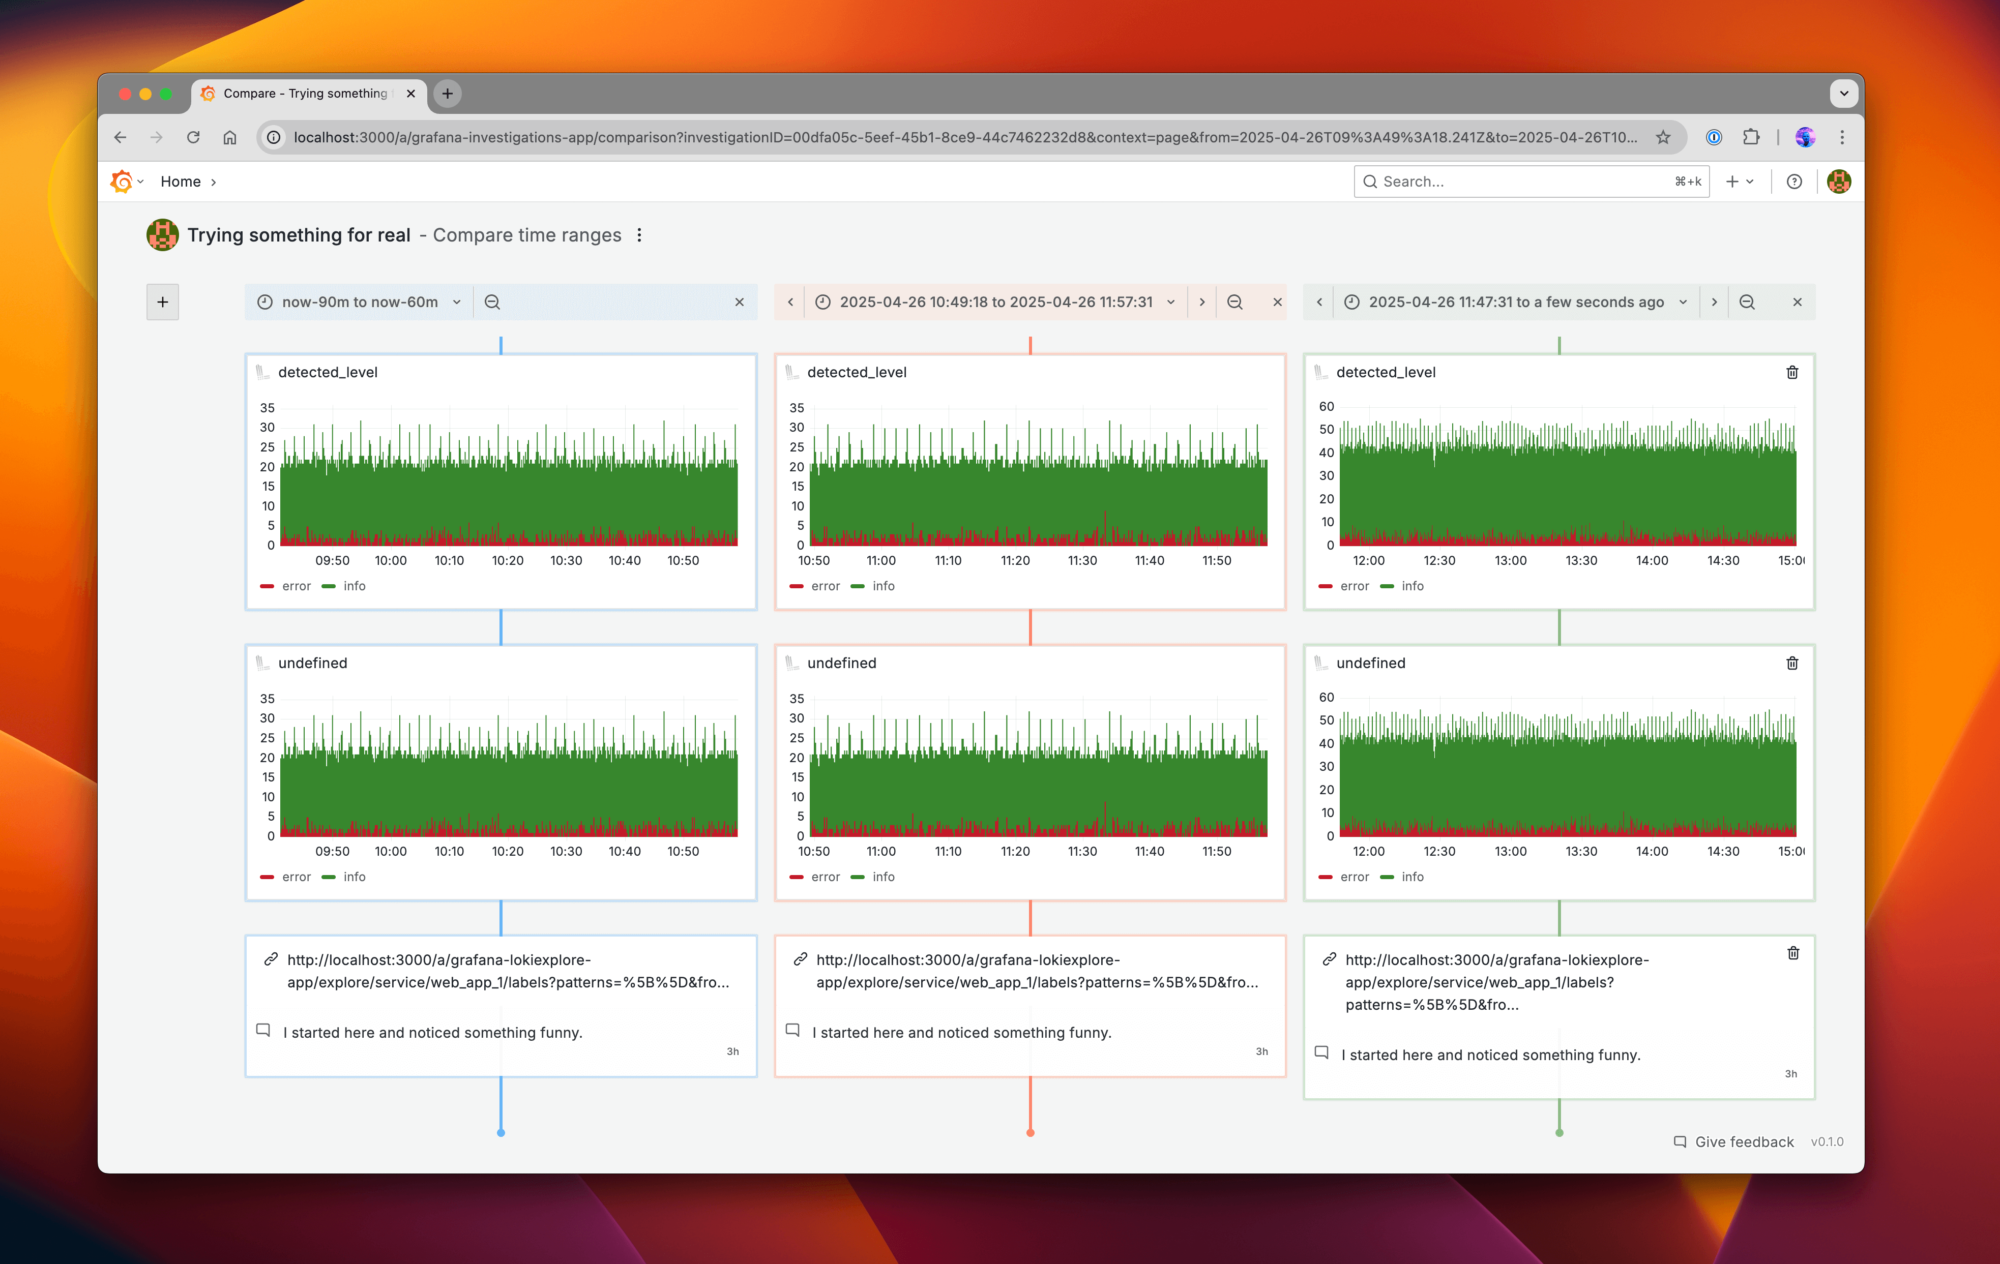Open the help question mark icon
2000x1264 pixels.
tap(1794, 182)
